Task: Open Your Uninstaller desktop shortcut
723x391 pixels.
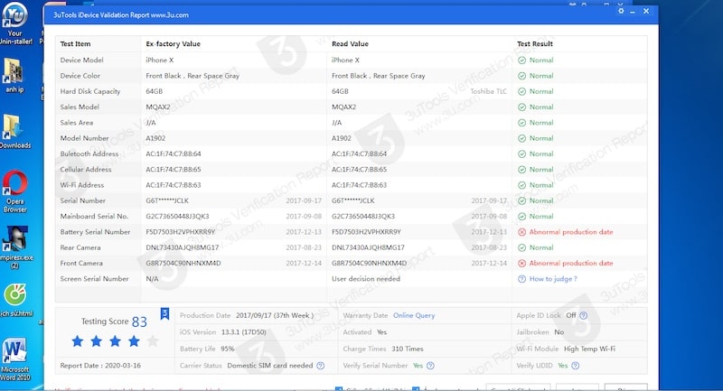Action: pos(14,23)
